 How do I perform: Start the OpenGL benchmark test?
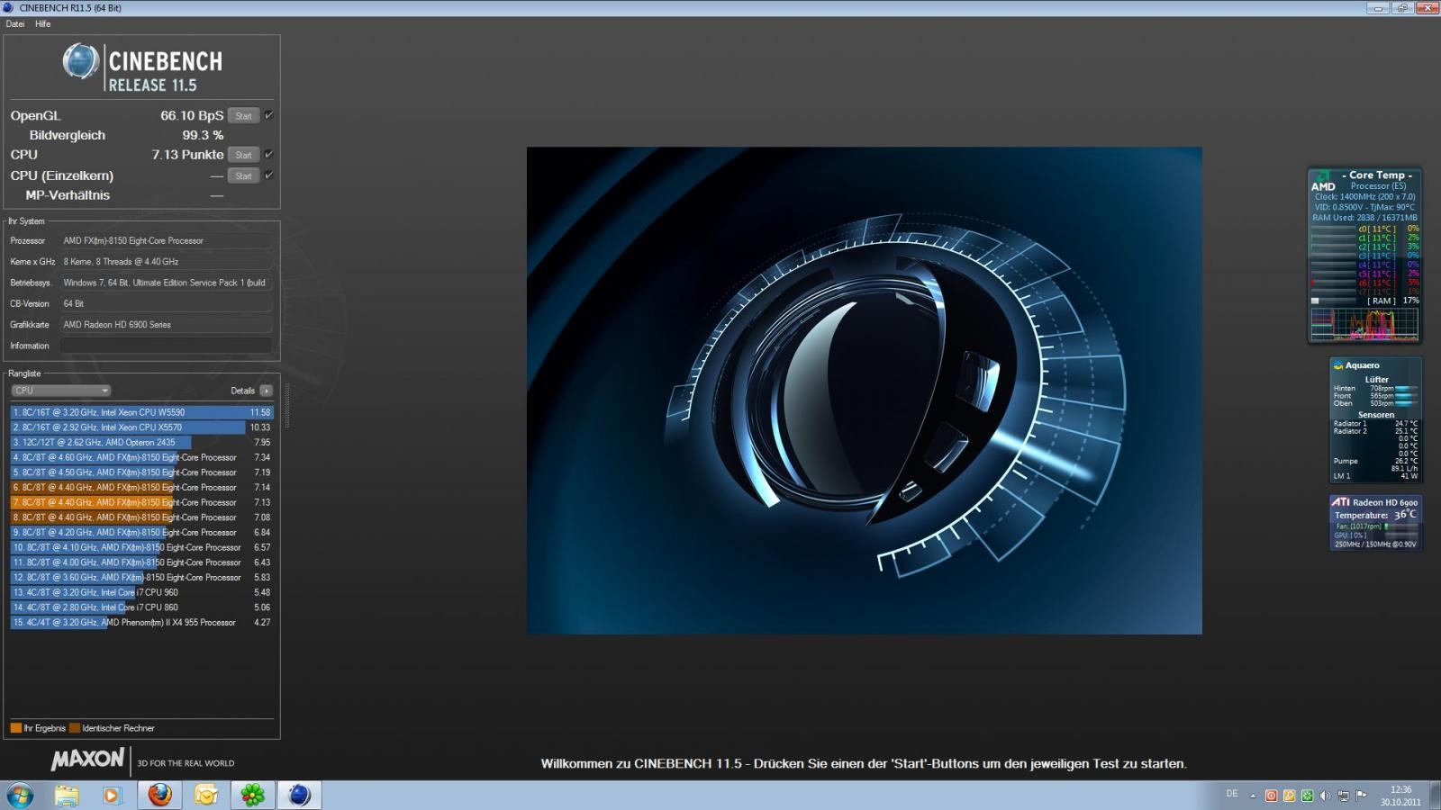[x=243, y=116]
